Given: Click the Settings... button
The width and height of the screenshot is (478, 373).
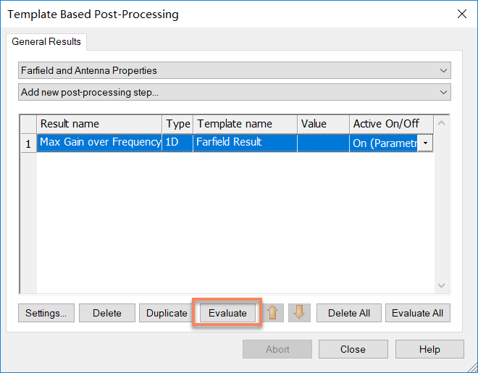Looking at the screenshot, I should [x=46, y=313].
